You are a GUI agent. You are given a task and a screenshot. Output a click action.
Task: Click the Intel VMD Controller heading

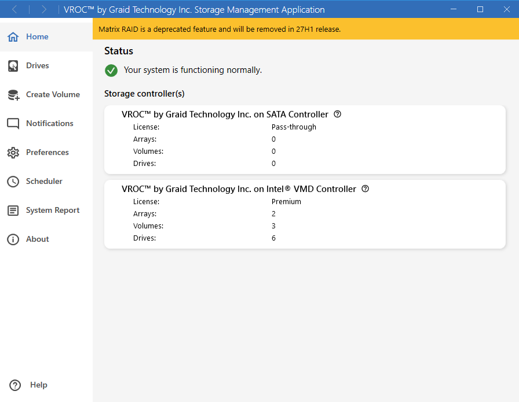click(x=239, y=189)
